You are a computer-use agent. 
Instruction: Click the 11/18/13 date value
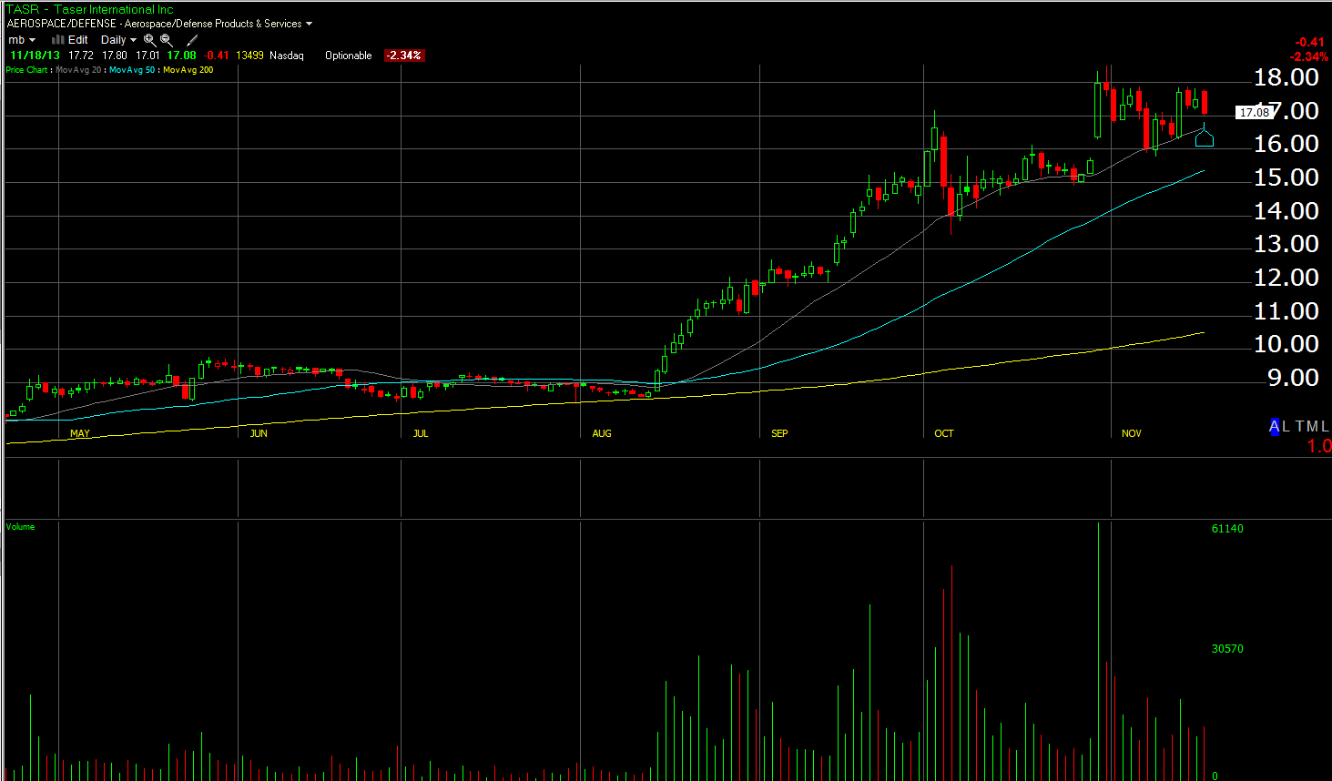(x=35, y=56)
